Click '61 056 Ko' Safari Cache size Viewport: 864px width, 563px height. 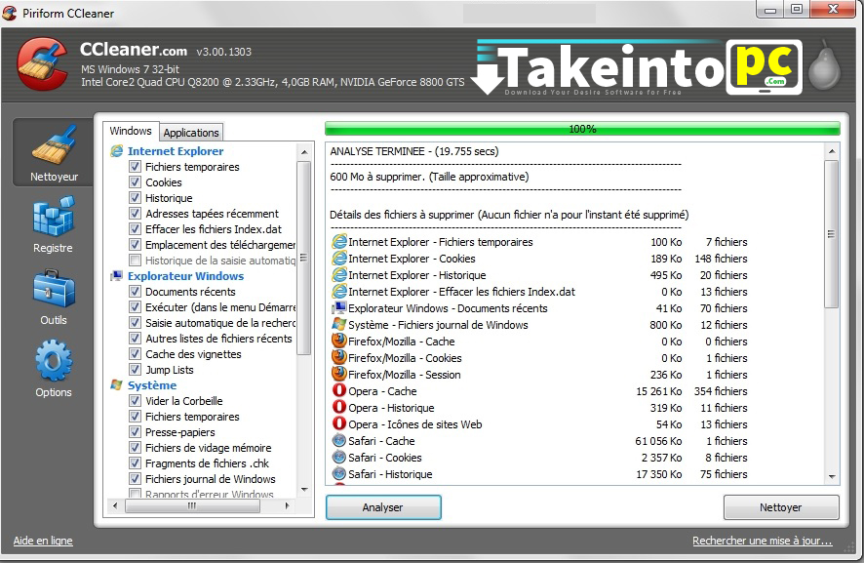[x=658, y=441]
